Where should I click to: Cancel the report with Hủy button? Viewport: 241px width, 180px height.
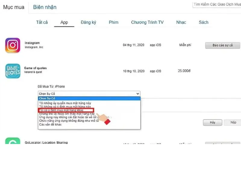click(212, 122)
